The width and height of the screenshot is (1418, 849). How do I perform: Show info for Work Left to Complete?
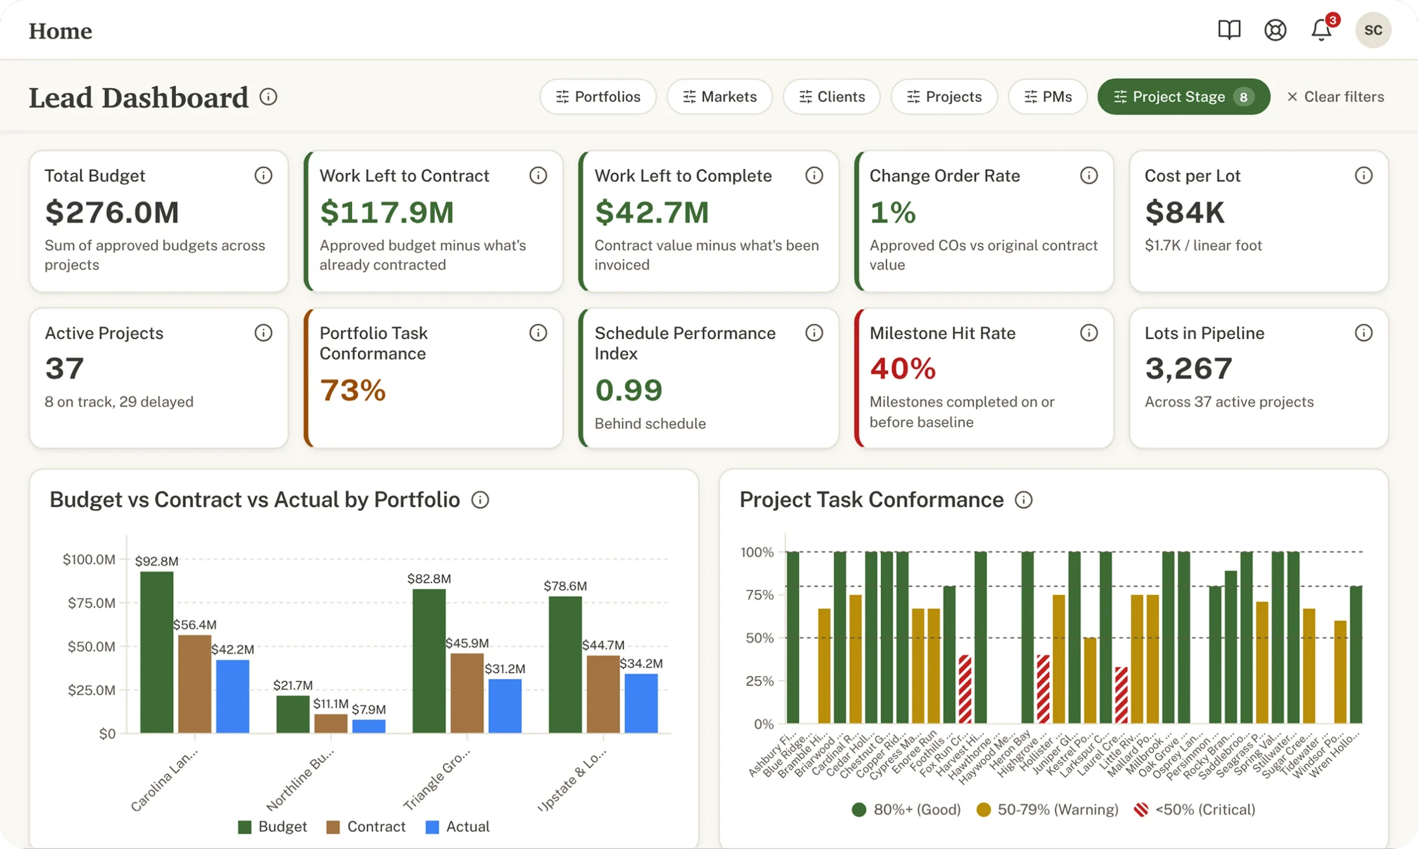814,175
